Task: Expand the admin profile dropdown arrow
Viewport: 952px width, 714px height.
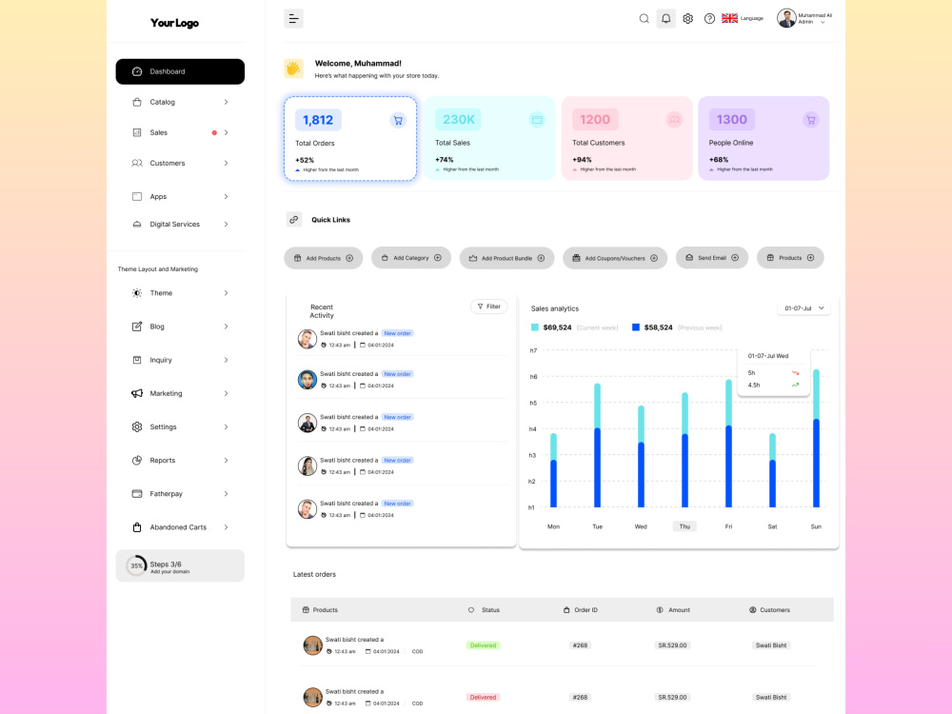Action: 823,23
